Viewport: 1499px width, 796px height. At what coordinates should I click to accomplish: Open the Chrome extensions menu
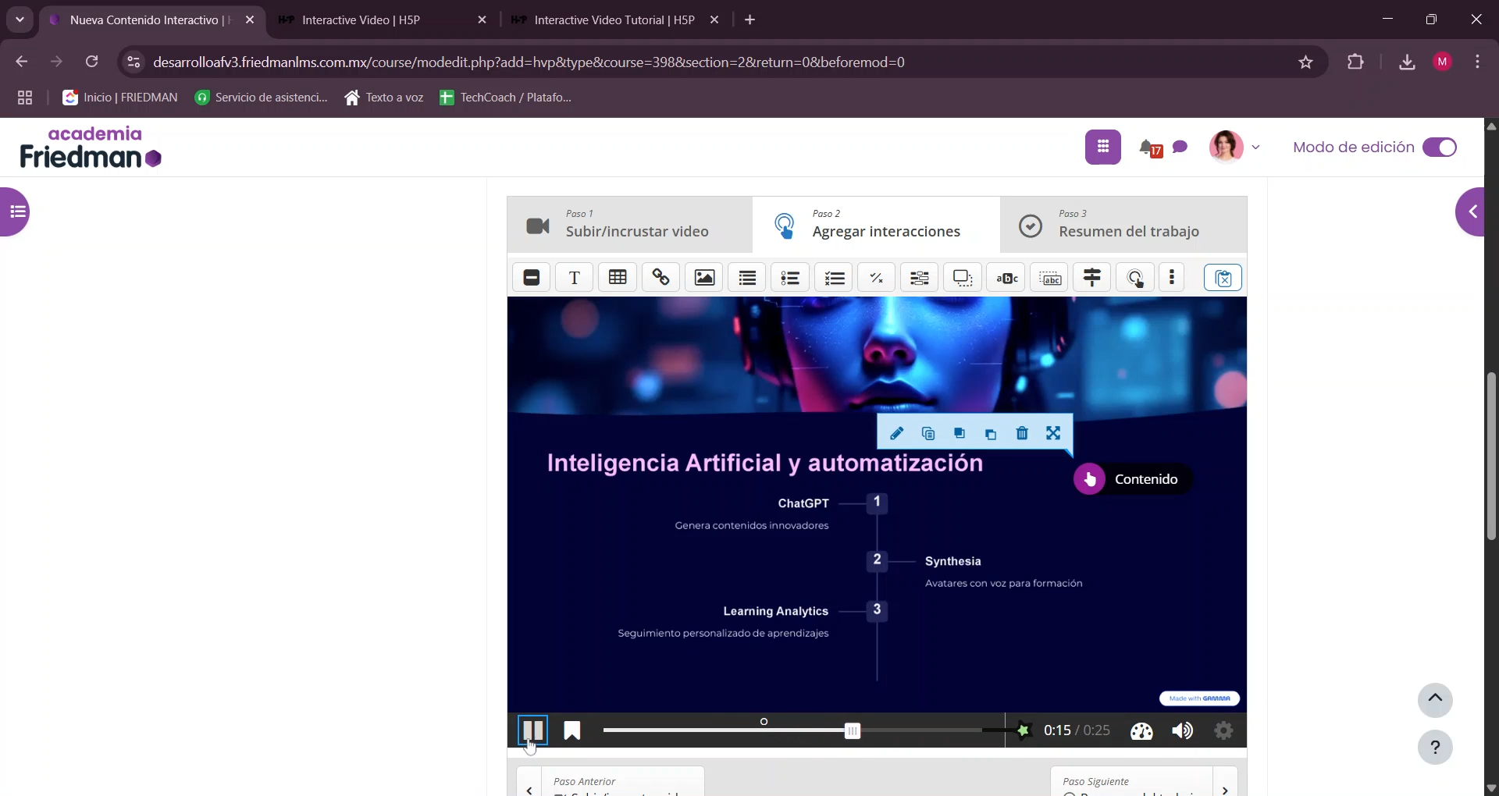[1355, 62]
